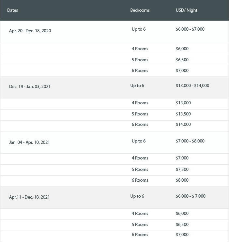Click the Dates column header

coord(12,10)
